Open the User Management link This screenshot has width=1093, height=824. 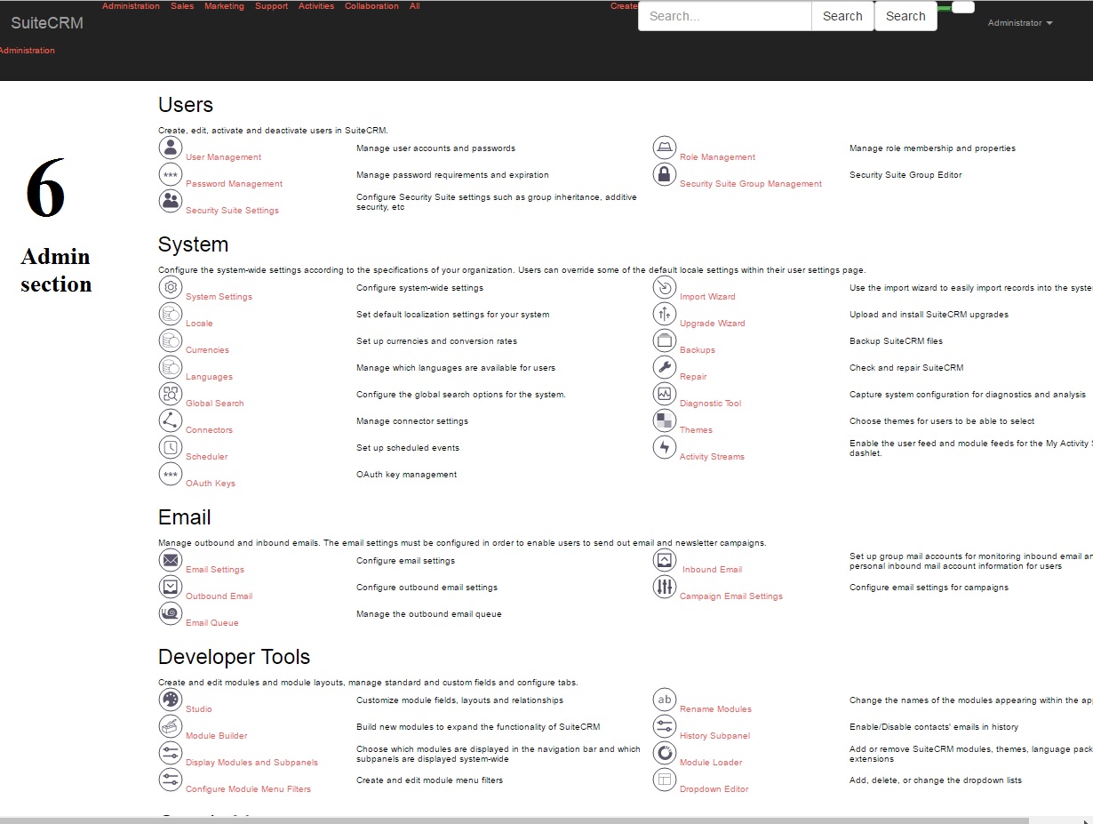point(223,157)
